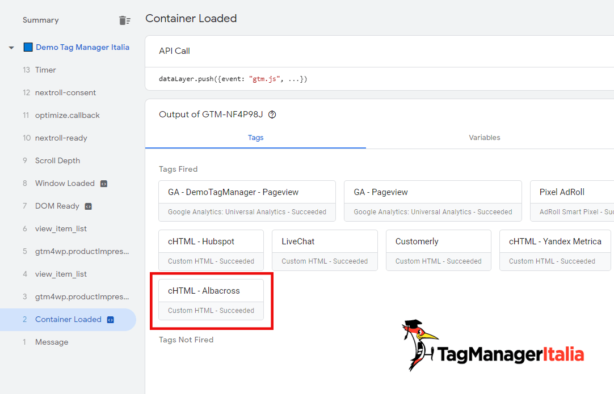Clear the event list with the trash icon
Viewport: 614px width, 394px height.
124,20
